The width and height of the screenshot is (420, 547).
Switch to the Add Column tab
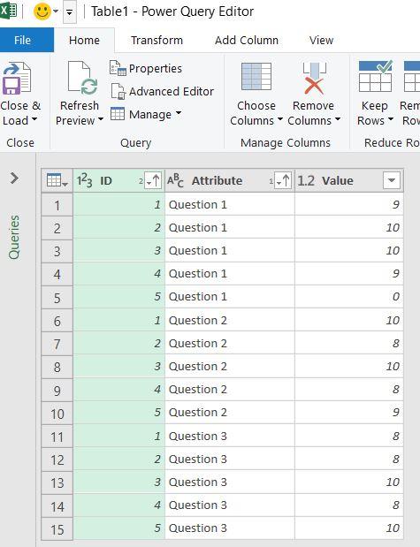[247, 40]
